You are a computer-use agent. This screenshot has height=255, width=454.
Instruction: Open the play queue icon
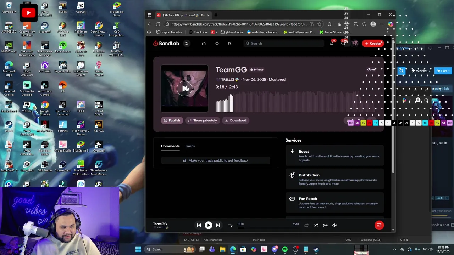pyautogui.click(x=230, y=225)
